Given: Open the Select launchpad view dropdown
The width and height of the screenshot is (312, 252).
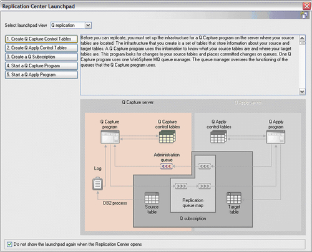Looking at the screenshot, I should click(x=88, y=25).
